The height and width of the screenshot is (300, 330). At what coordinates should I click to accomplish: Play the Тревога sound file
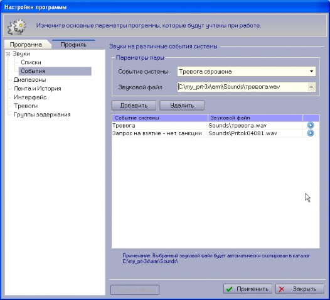coord(311,125)
